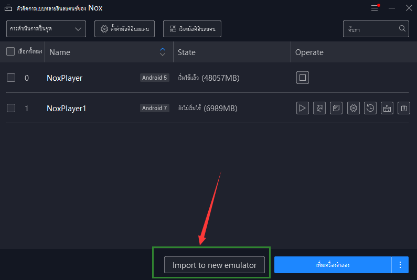Tick the checkbox for NoxPlayer row 0
Screen dimensions: 417x280
[11, 78]
